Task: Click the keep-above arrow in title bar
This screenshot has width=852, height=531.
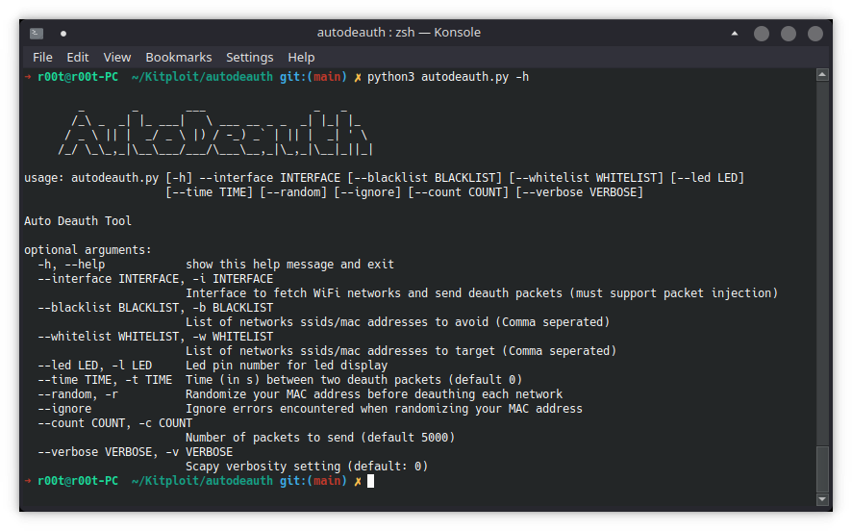Action: 735,33
